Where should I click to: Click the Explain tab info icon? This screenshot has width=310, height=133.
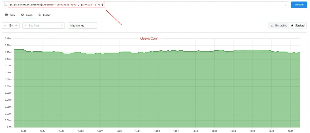[x=40, y=15]
